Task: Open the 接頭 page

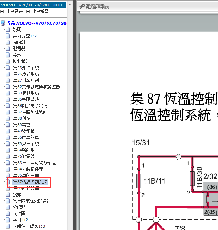Action: click(x=17, y=194)
